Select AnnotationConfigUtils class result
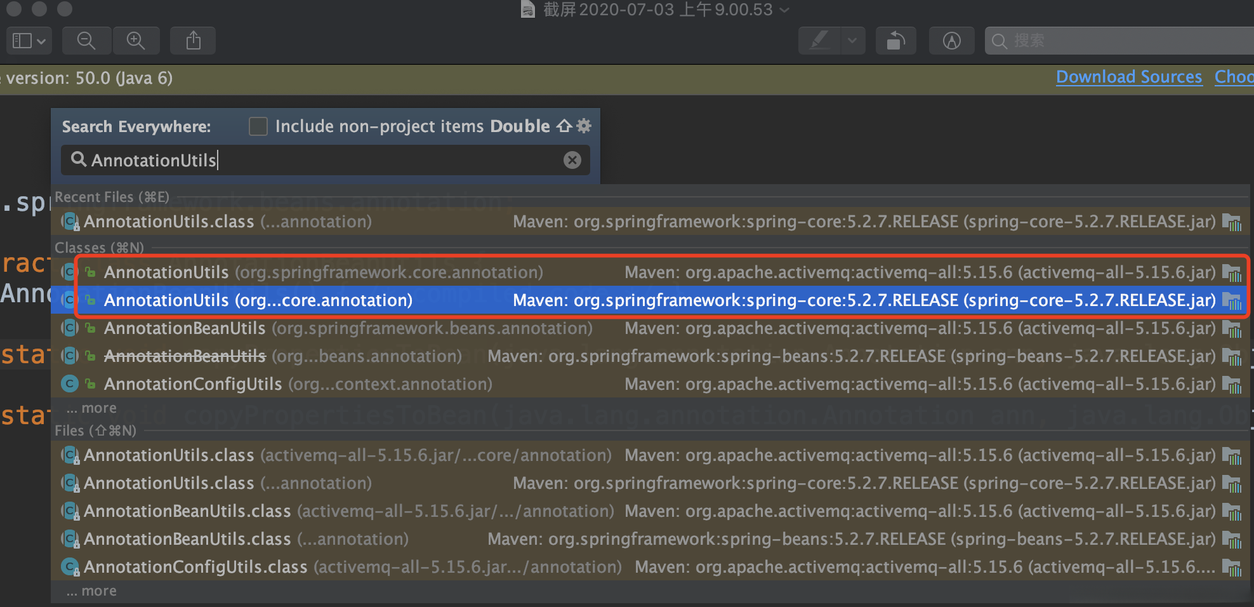1254x607 pixels. [650, 384]
